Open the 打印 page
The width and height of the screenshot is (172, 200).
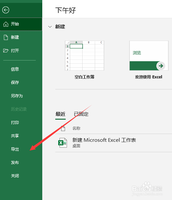(15, 123)
